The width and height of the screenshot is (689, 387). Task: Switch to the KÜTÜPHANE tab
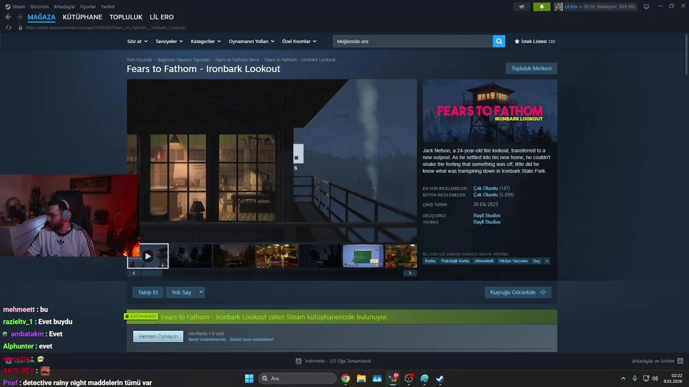82,17
